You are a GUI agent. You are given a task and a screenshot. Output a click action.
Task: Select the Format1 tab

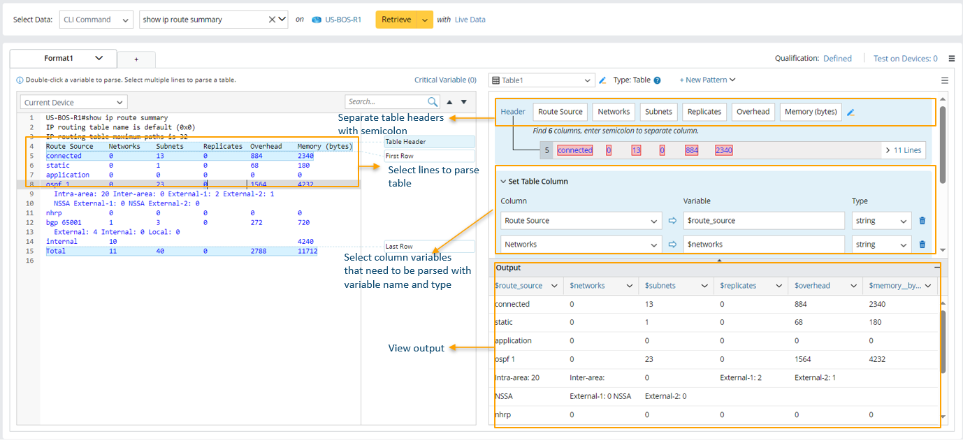coord(59,59)
